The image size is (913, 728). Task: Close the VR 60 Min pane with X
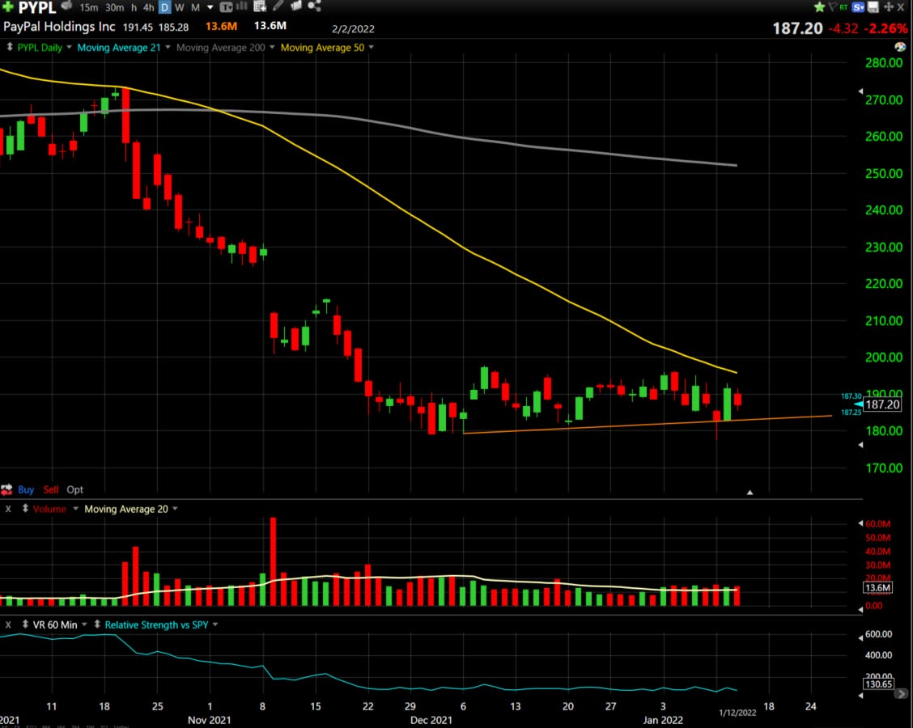[x=8, y=624]
